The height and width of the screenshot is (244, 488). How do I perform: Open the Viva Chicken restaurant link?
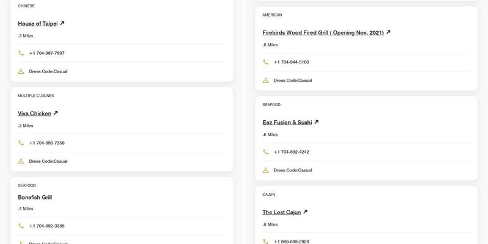click(x=34, y=113)
